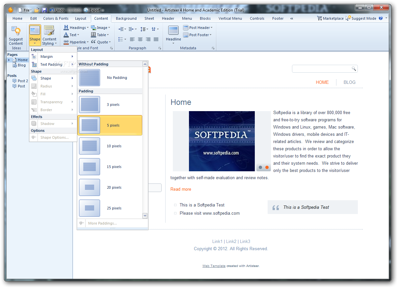Open the Text Padding submenu
The height and width of the screenshot is (288, 398).
53,64
